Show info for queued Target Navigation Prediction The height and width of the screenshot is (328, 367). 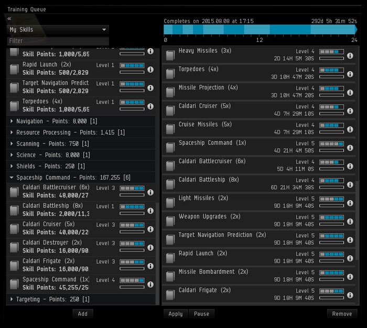click(350, 240)
